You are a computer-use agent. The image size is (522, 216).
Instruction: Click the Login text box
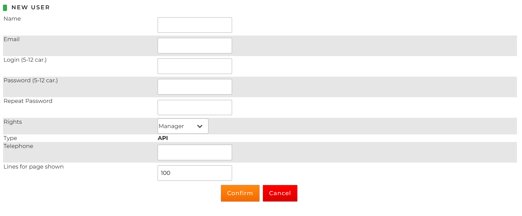(x=195, y=66)
